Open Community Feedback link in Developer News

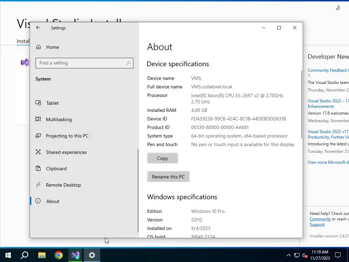coord(328,73)
